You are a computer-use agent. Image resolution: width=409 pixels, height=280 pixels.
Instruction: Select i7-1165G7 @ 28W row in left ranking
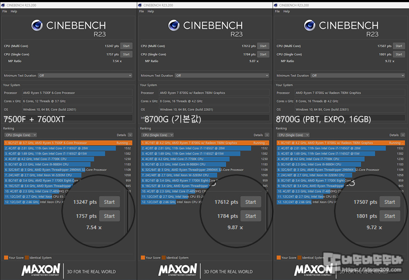tap(68, 148)
